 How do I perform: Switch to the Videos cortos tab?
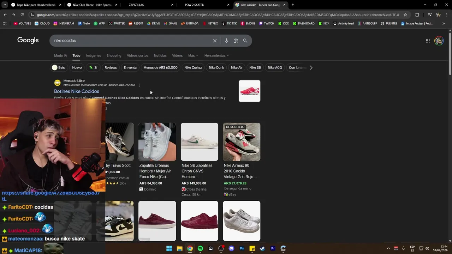(137, 55)
